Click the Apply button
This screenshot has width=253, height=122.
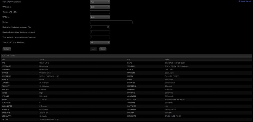94,49
